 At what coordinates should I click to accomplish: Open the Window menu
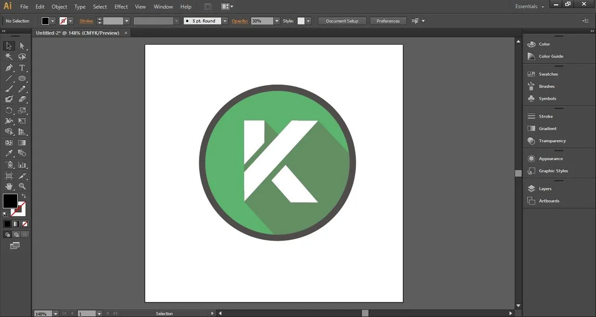coord(163,7)
